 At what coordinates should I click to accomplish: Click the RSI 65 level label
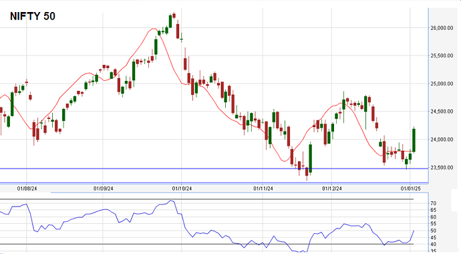point(434,210)
